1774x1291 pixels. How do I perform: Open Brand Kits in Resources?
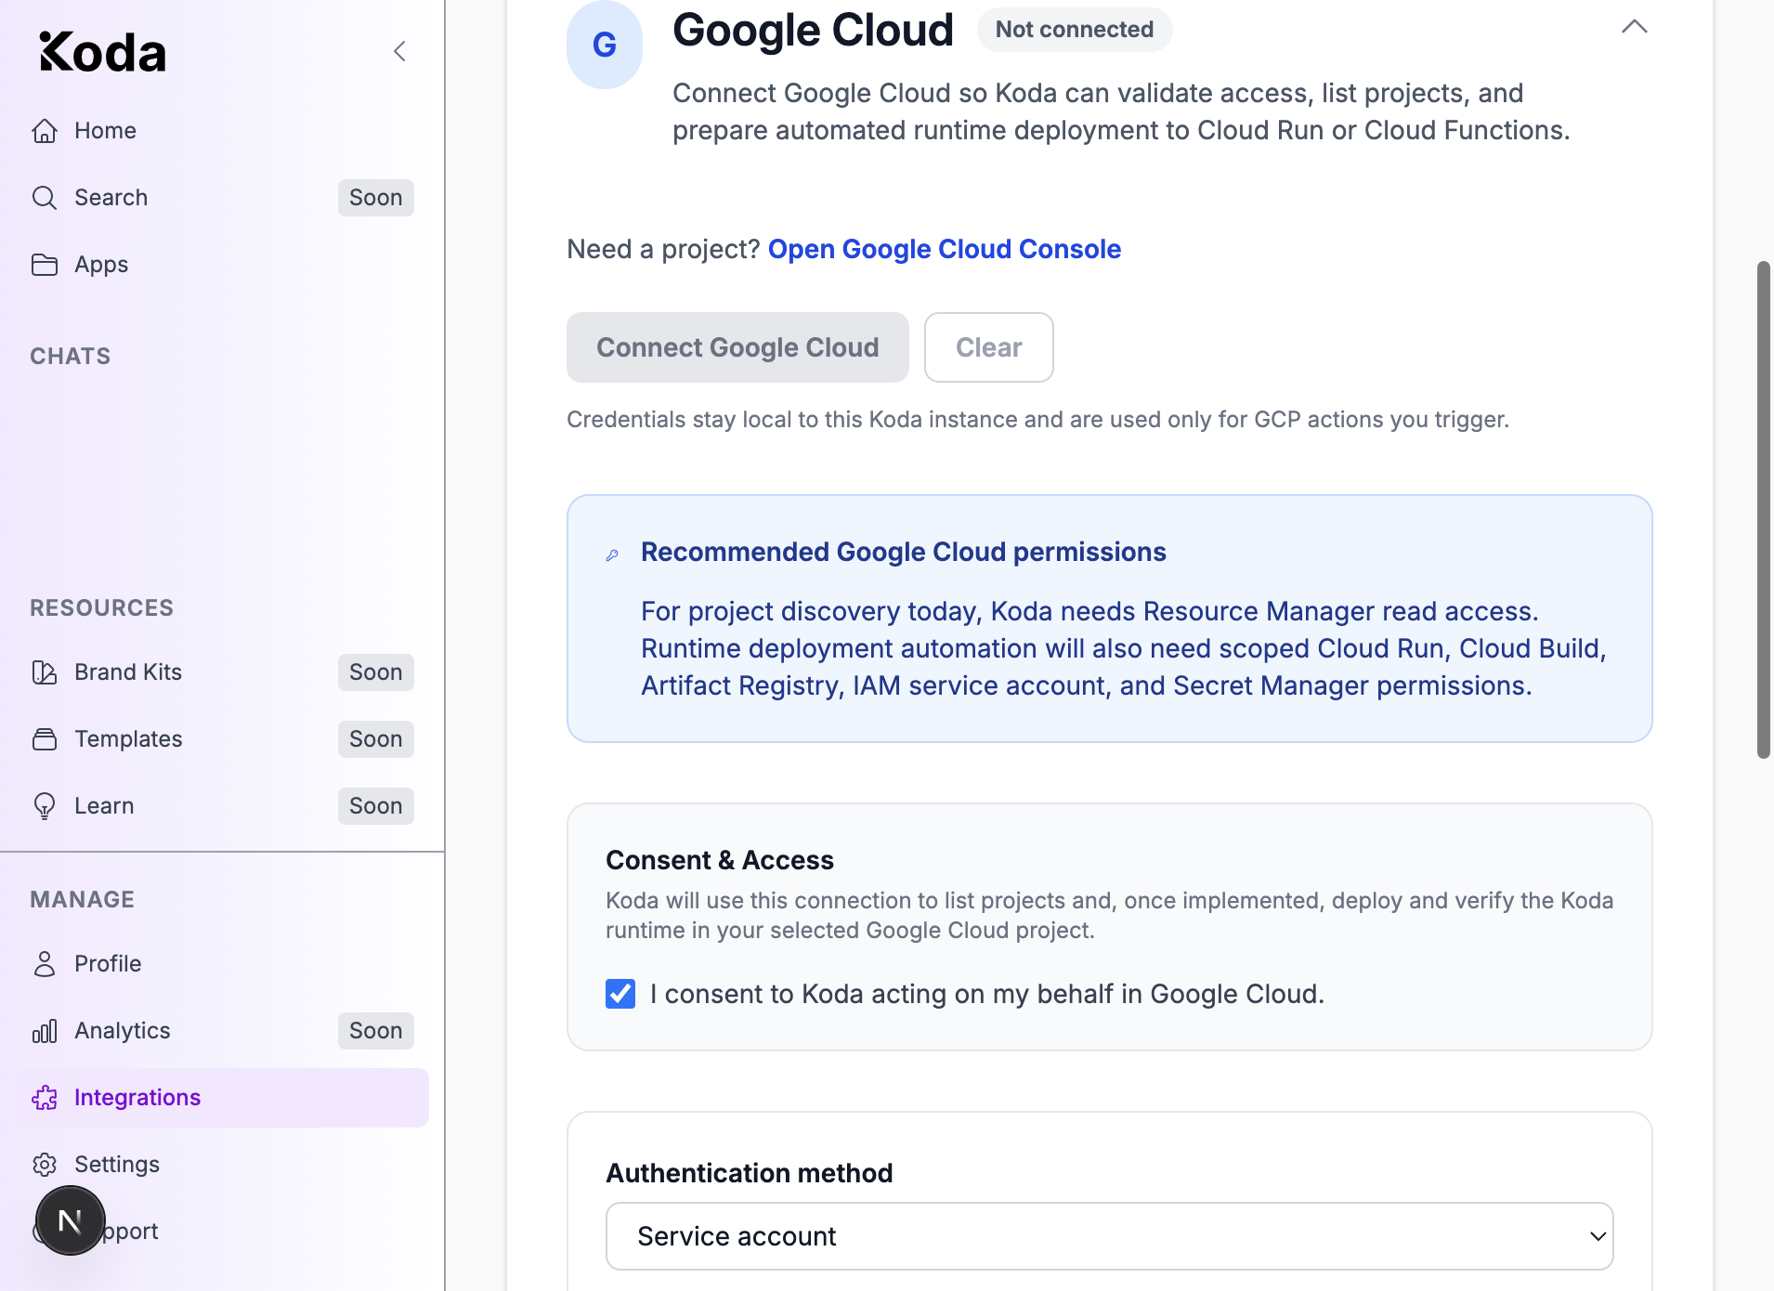[x=221, y=672]
